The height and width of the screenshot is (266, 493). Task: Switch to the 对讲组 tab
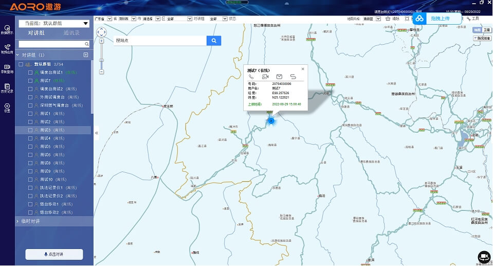point(36,33)
